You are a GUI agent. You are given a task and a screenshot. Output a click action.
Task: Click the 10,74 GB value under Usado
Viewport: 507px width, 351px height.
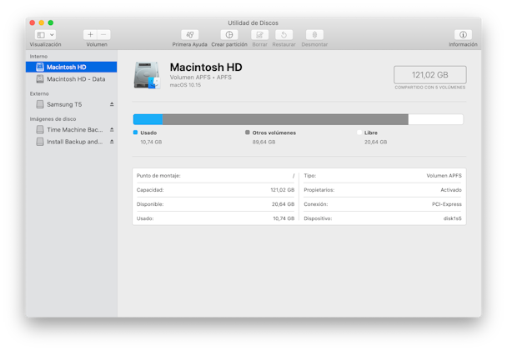[x=151, y=142]
